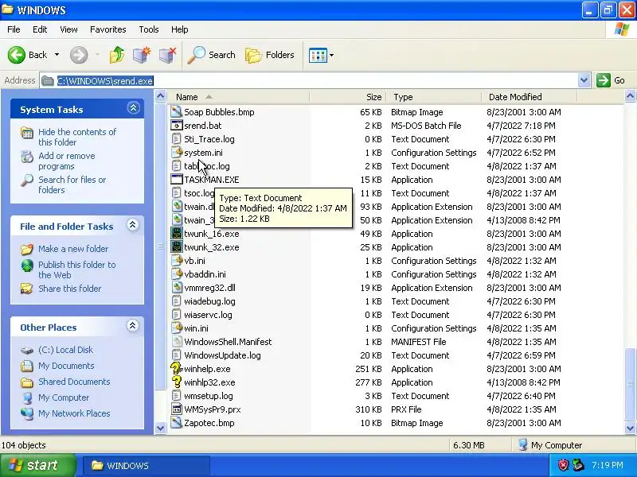This screenshot has width=637, height=477.
Task: Select wiadebug.log file icon
Action: 176,301
